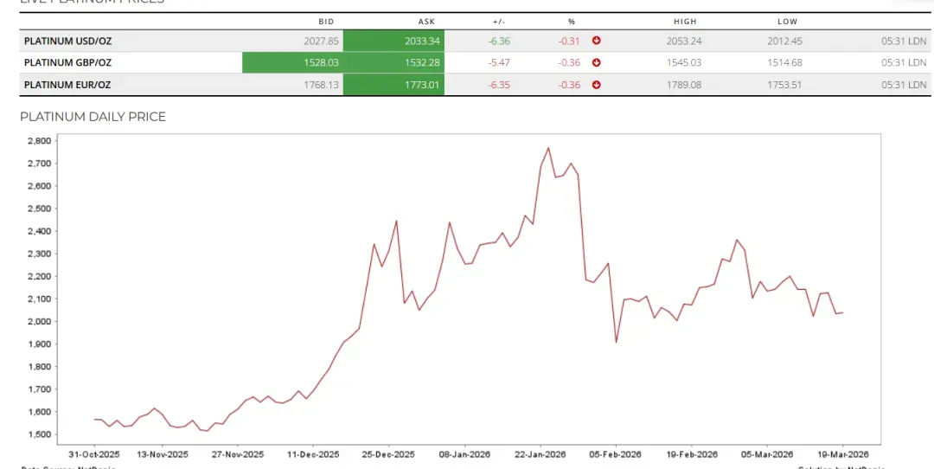Viewport: 934px width, 469px height.
Task: Click the USD percent change -0.31
Action: tap(569, 42)
